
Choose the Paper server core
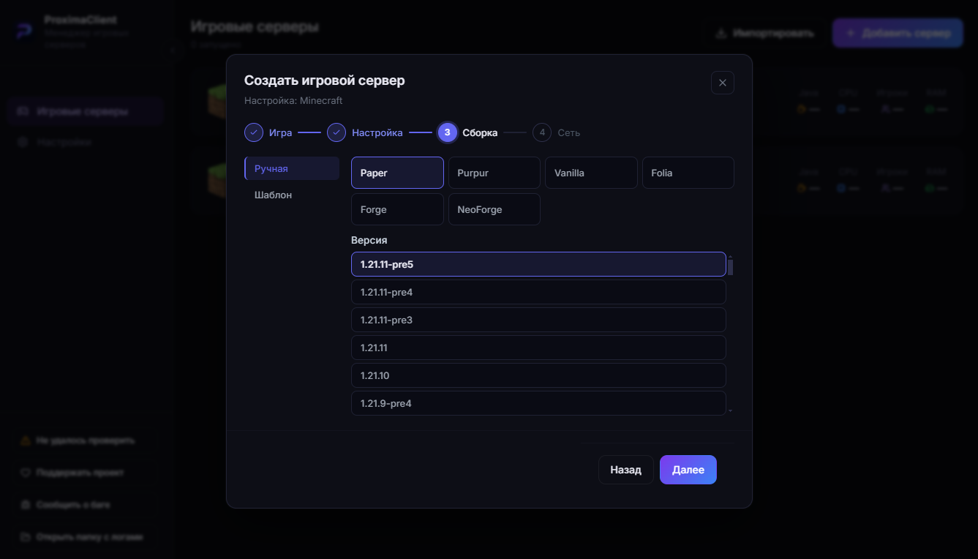point(397,173)
